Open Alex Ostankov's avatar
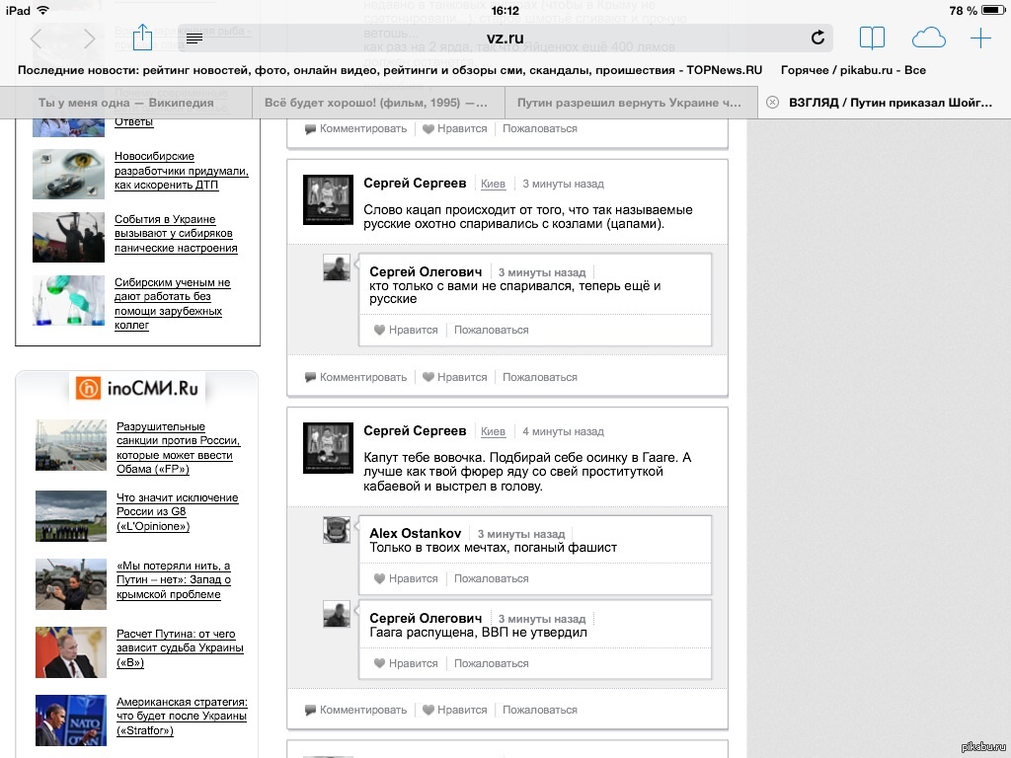This screenshot has width=1011, height=758. [x=337, y=530]
